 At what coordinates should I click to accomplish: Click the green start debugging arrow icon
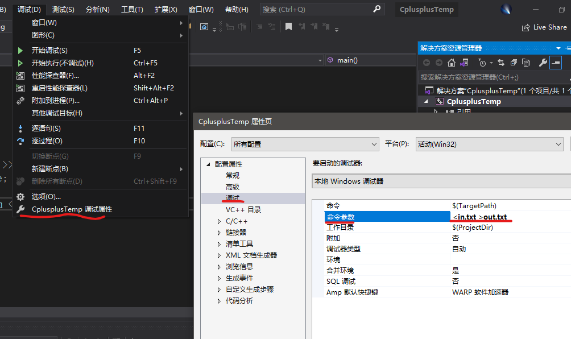coord(20,51)
